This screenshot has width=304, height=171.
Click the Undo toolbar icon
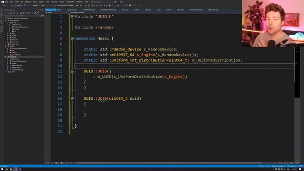point(24,5)
